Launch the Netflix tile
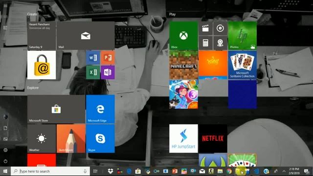 [x=213, y=138]
